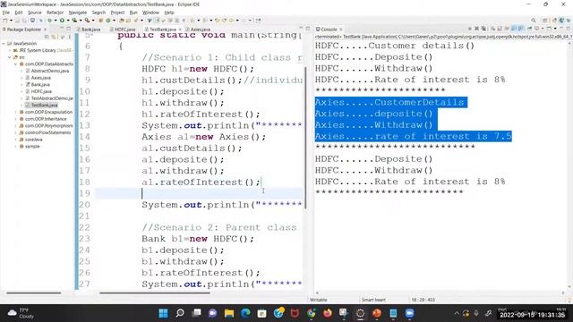
Task: Maximize the editor area
Action: click(x=308, y=28)
